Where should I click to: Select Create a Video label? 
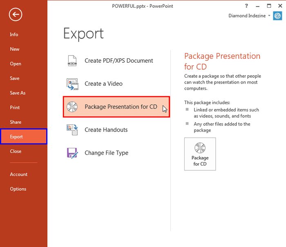point(103,84)
